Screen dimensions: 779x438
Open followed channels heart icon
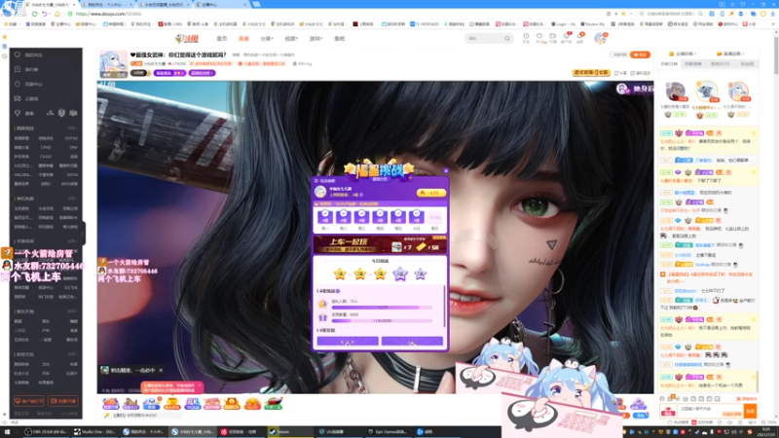pos(539,37)
